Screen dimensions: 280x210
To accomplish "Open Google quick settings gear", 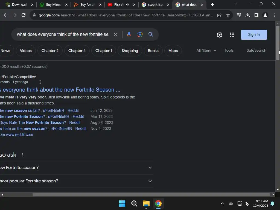I will 220,35.
